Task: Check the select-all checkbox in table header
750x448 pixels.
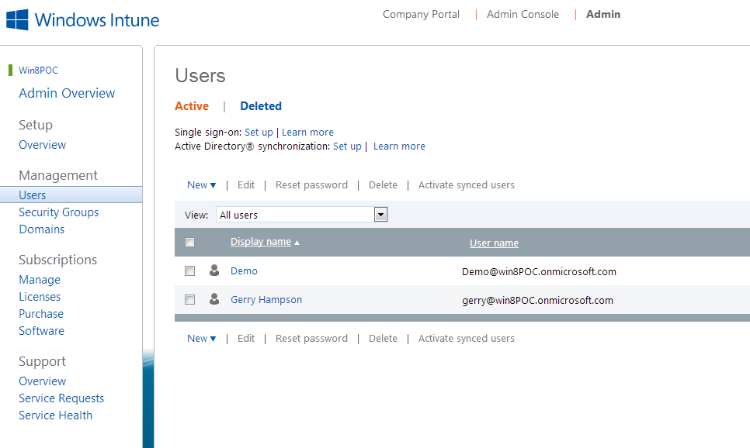Action: [190, 242]
